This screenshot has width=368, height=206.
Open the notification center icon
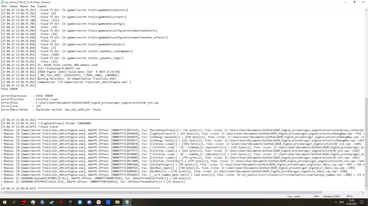click(362, 202)
